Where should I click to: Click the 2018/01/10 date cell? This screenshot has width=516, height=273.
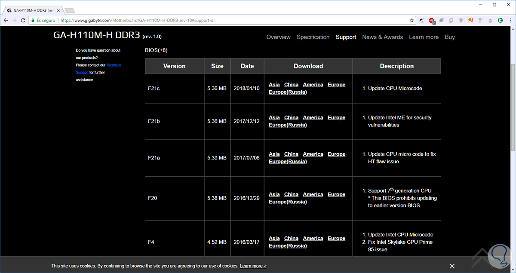point(247,88)
